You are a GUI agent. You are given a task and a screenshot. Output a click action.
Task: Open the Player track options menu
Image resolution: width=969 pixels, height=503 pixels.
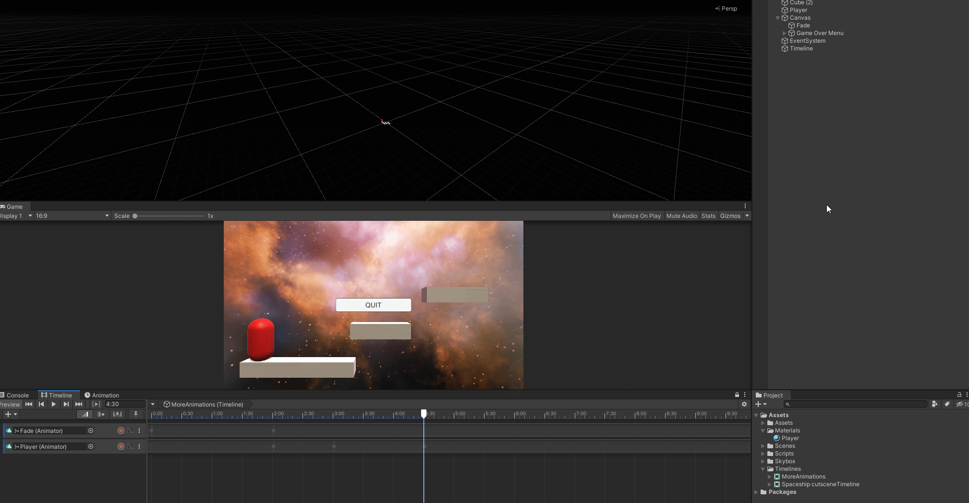(x=139, y=446)
